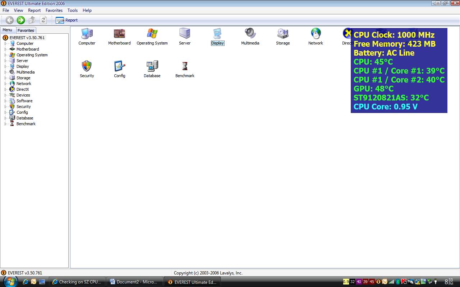Click the Bluetooth icon in the system tray
Image resolution: width=460 pixels, height=287 pixels.
point(398,282)
